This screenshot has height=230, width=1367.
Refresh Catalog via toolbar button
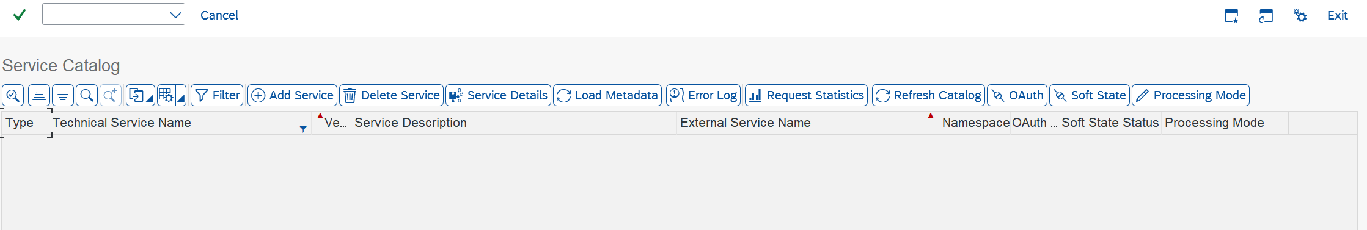928,95
